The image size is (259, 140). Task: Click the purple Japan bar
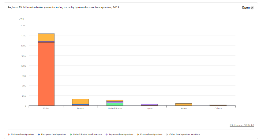(149, 105)
